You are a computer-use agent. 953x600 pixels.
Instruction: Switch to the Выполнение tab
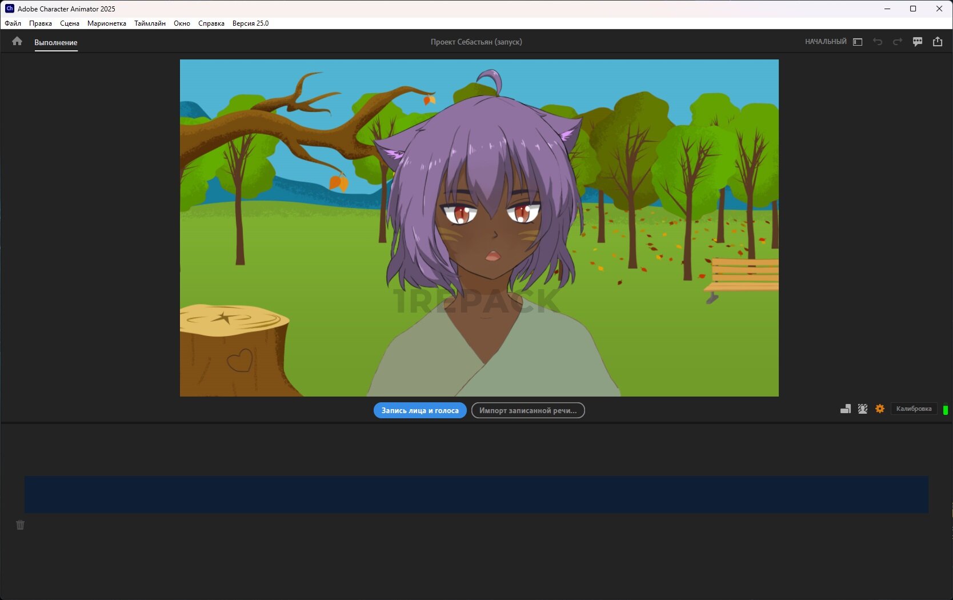56,42
